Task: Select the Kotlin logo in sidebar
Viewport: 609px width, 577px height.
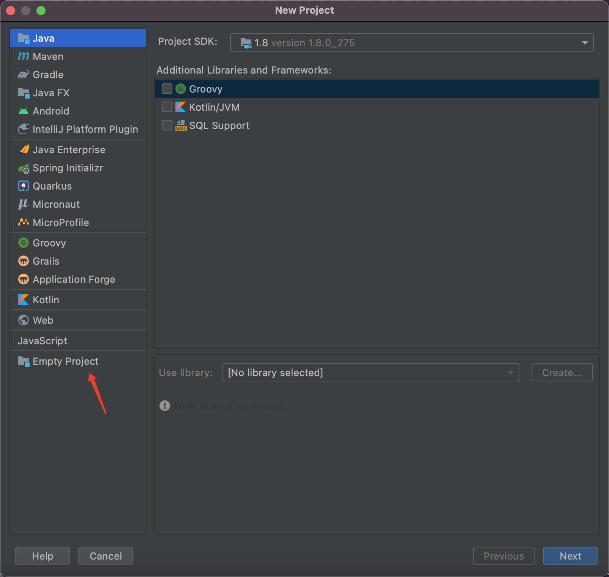Action: pyautogui.click(x=24, y=300)
